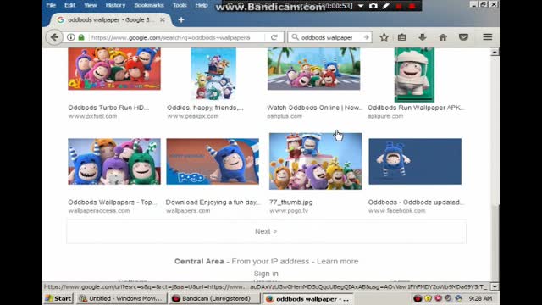Go back with the browser back arrow
The image size is (542, 305).
click(x=54, y=37)
